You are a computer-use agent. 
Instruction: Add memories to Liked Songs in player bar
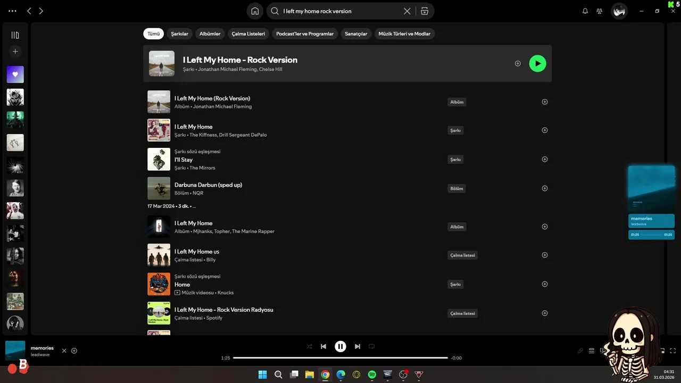pyautogui.click(x=74, y=351)
